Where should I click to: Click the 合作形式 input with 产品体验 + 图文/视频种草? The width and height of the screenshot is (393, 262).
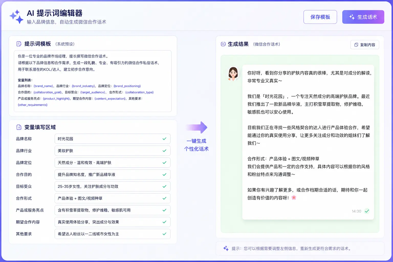(x=113, y=198)
